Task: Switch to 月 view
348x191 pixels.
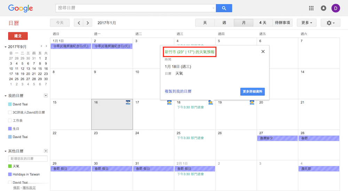Action: point(244,23)
